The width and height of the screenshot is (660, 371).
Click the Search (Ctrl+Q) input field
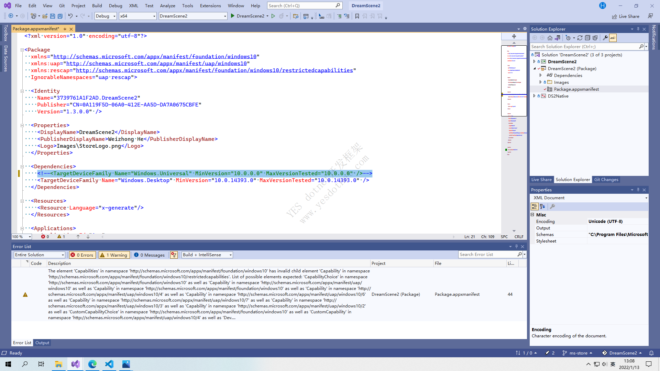point(304,5)
